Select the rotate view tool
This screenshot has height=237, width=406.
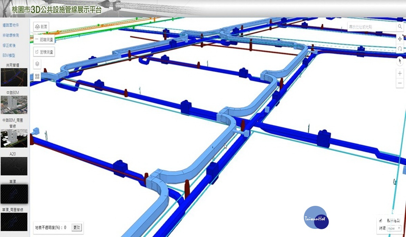pos(400,49)
